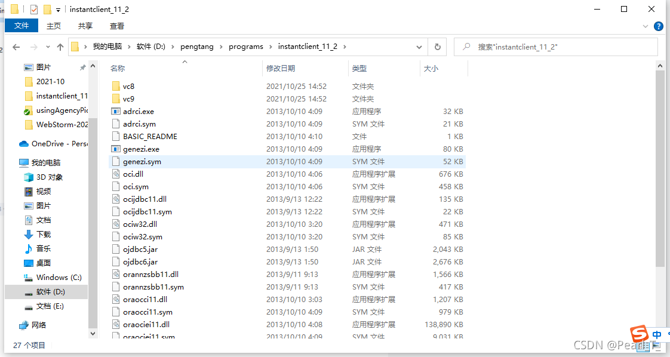670x357 pixels.
Task: Go up one folder level
Action: click(60, 47)
